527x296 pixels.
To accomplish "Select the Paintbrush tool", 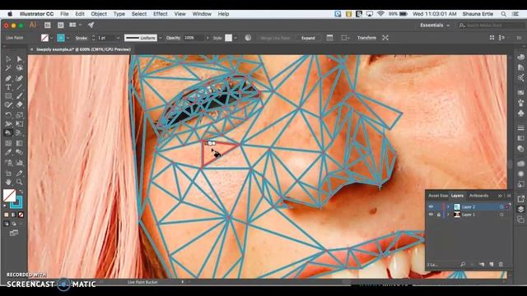I will [20, 96].
